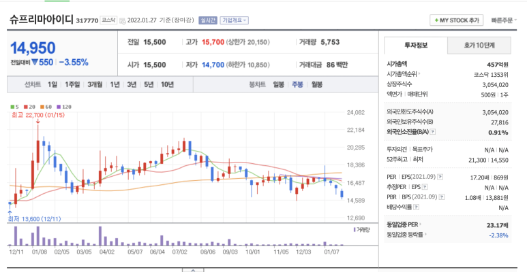527x272 pixels.
Task: Click the purple 120-period moving average legend
Action: (x=64, y=107)
